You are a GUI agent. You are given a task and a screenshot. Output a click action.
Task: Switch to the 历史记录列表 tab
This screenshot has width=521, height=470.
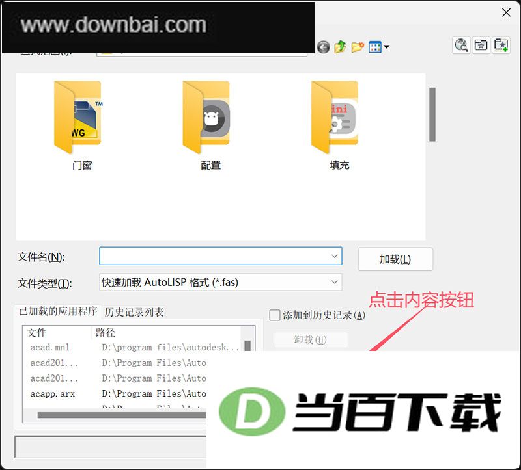pyautogui.click(x=134, y=312)
